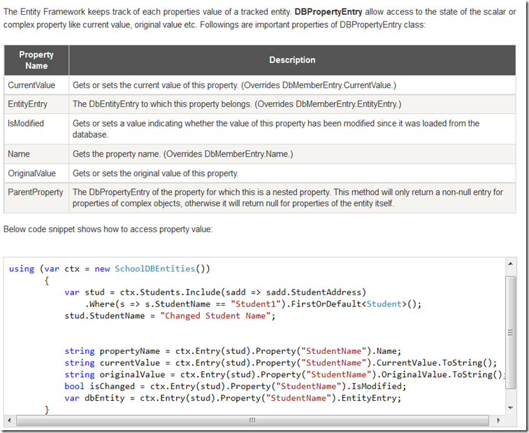This screenshot has width=529, height=433.
Task: Click the Property Name column header
Action: coord(36,60)
